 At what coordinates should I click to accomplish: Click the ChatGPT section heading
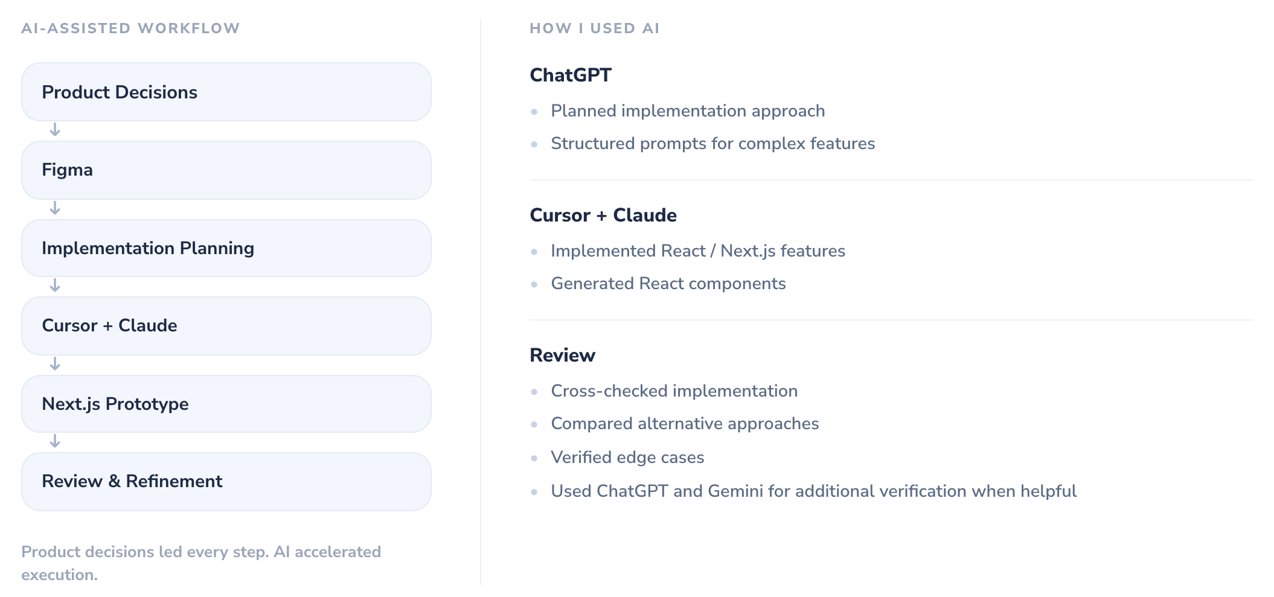click(x=571, y=75)
